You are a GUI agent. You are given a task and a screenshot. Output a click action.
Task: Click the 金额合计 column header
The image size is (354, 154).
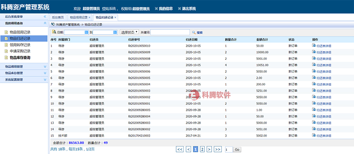coord(262,39)
